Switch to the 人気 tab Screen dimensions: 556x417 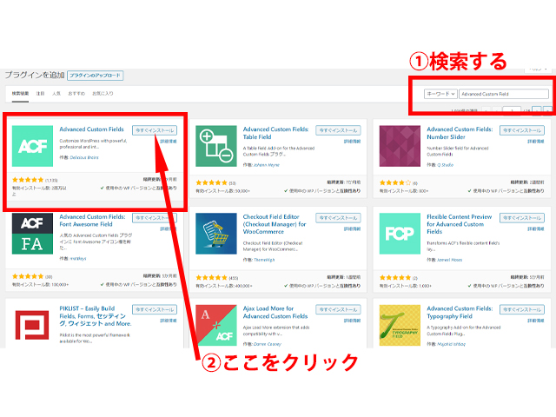tap(56, 94)
